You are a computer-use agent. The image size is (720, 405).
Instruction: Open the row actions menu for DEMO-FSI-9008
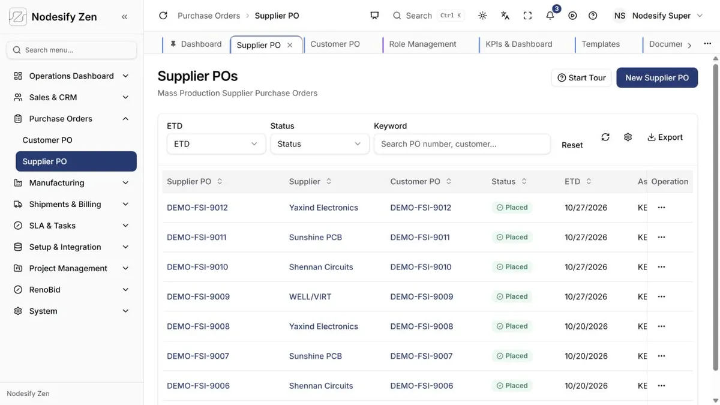click(661, 326)
